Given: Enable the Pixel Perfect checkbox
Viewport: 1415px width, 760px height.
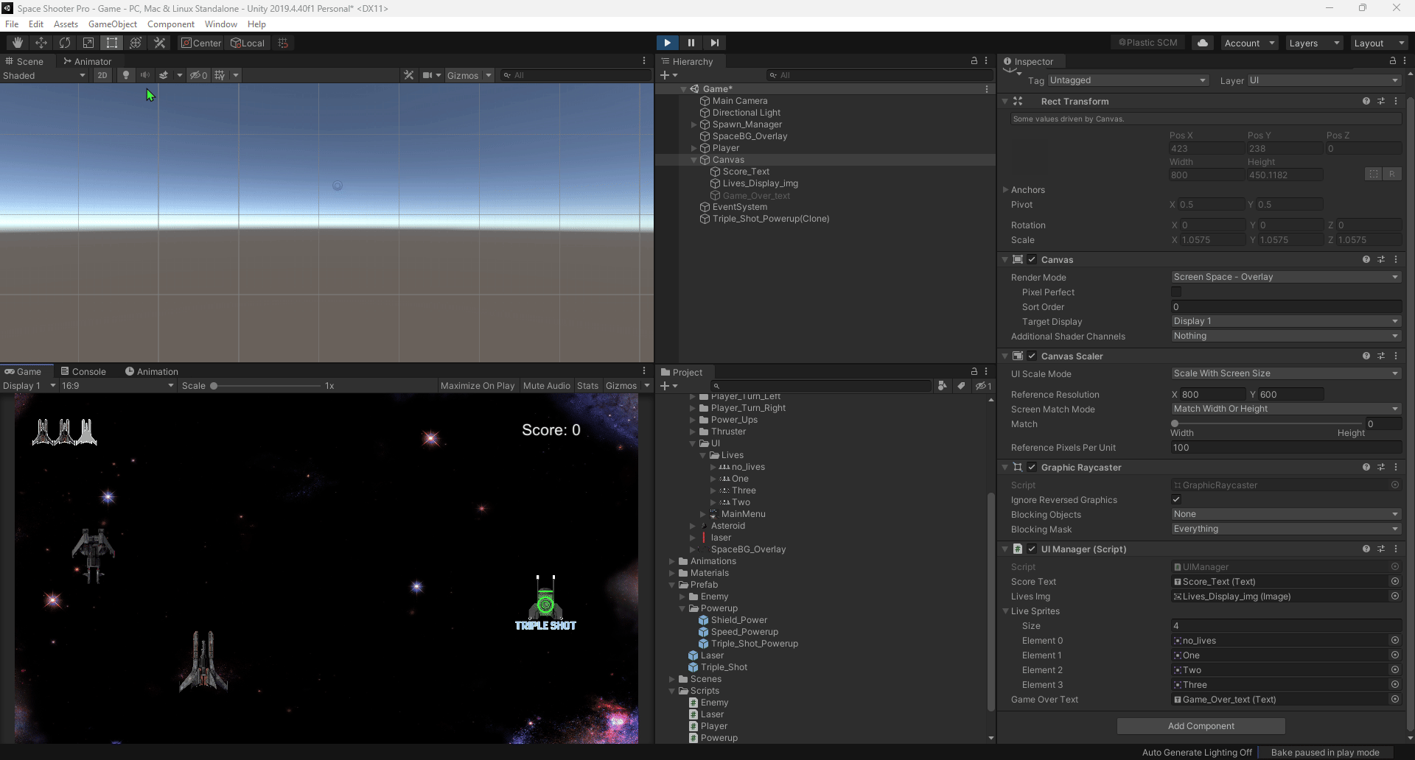Looking at the screenshot, I should coord(1176,292).
